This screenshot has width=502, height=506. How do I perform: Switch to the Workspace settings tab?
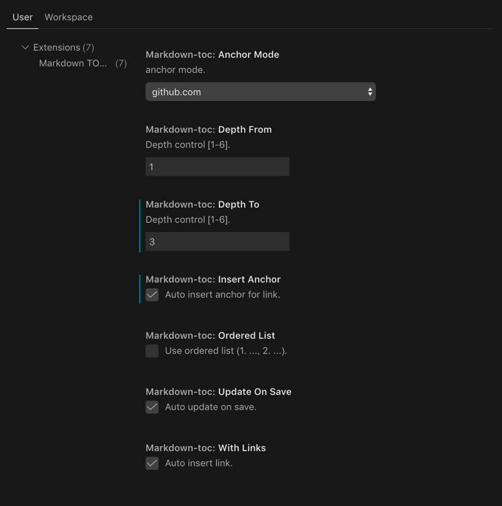[68, 17]
